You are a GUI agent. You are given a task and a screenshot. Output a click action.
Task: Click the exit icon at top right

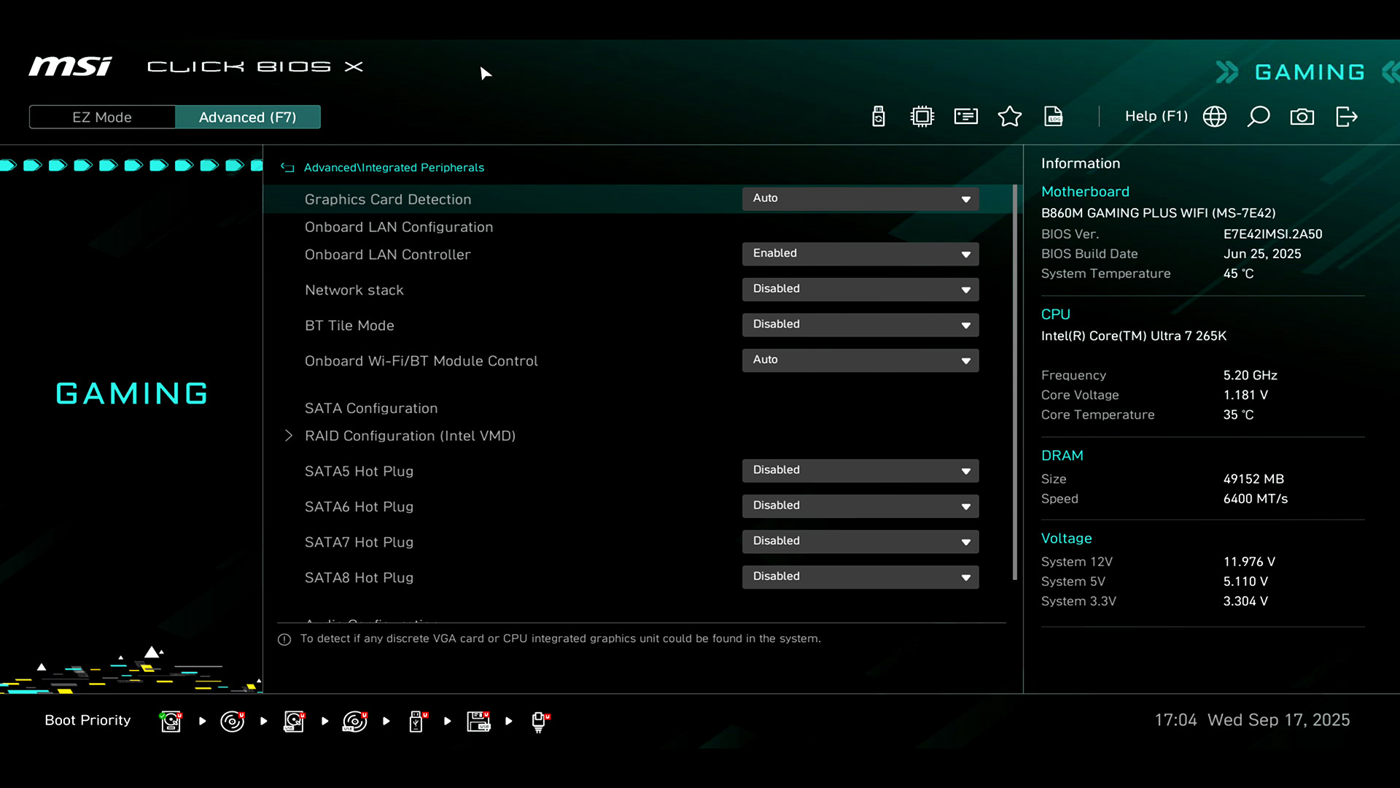1346,117
